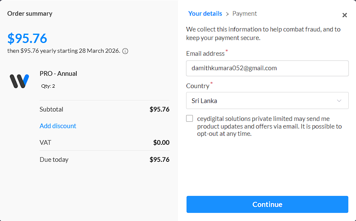Open the Country dropdown showing Sri Lanka
The width and height of the screenshot is (356, 221).
pyautogui.click(x=267, y=101)
